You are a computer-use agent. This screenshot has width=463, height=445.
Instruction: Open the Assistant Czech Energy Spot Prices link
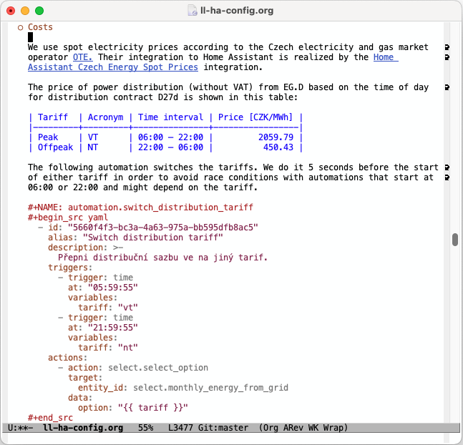click(113, 67)
